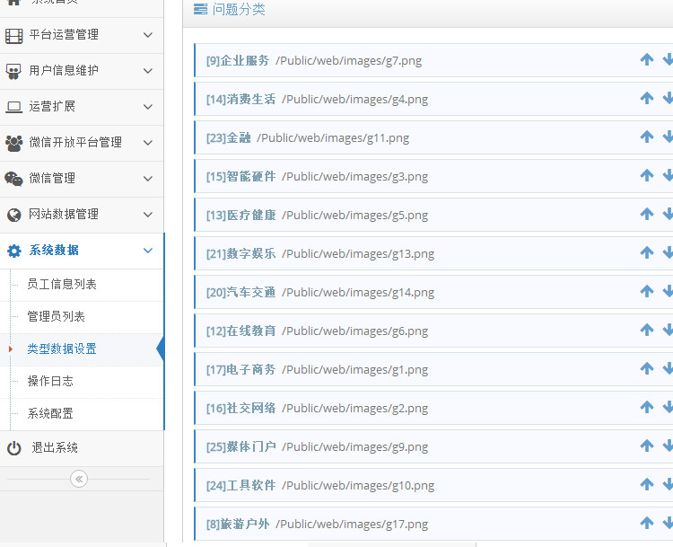The height and width of the screenshot is (547, 673).
Task: Click the [12]在线教育 category name
Action: [240, 331]
